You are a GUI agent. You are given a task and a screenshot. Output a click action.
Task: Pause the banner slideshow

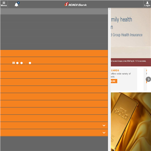pos(13,63)
